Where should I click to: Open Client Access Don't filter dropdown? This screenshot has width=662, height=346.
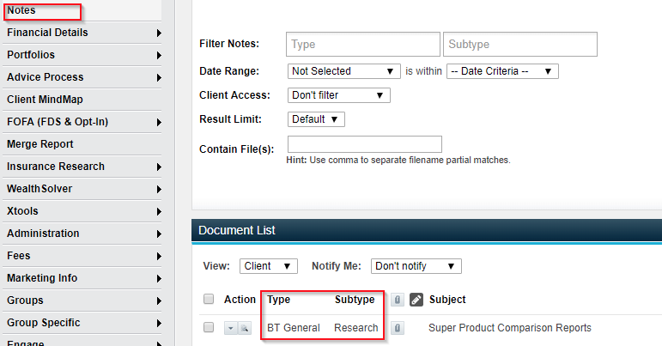pyautogui.click(x=338, y=95)
